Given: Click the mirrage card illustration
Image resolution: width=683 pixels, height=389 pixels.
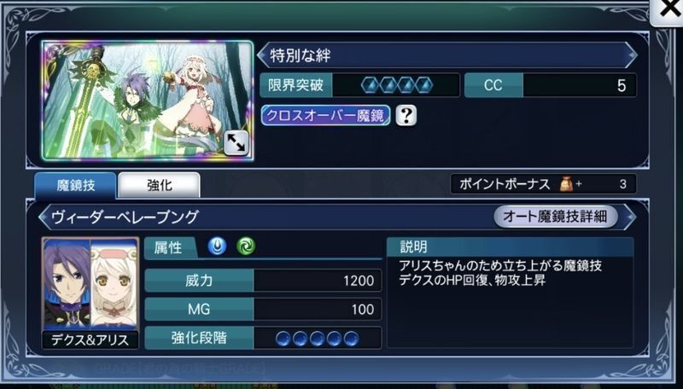Looking at the screenshot, I should point(148,101).
